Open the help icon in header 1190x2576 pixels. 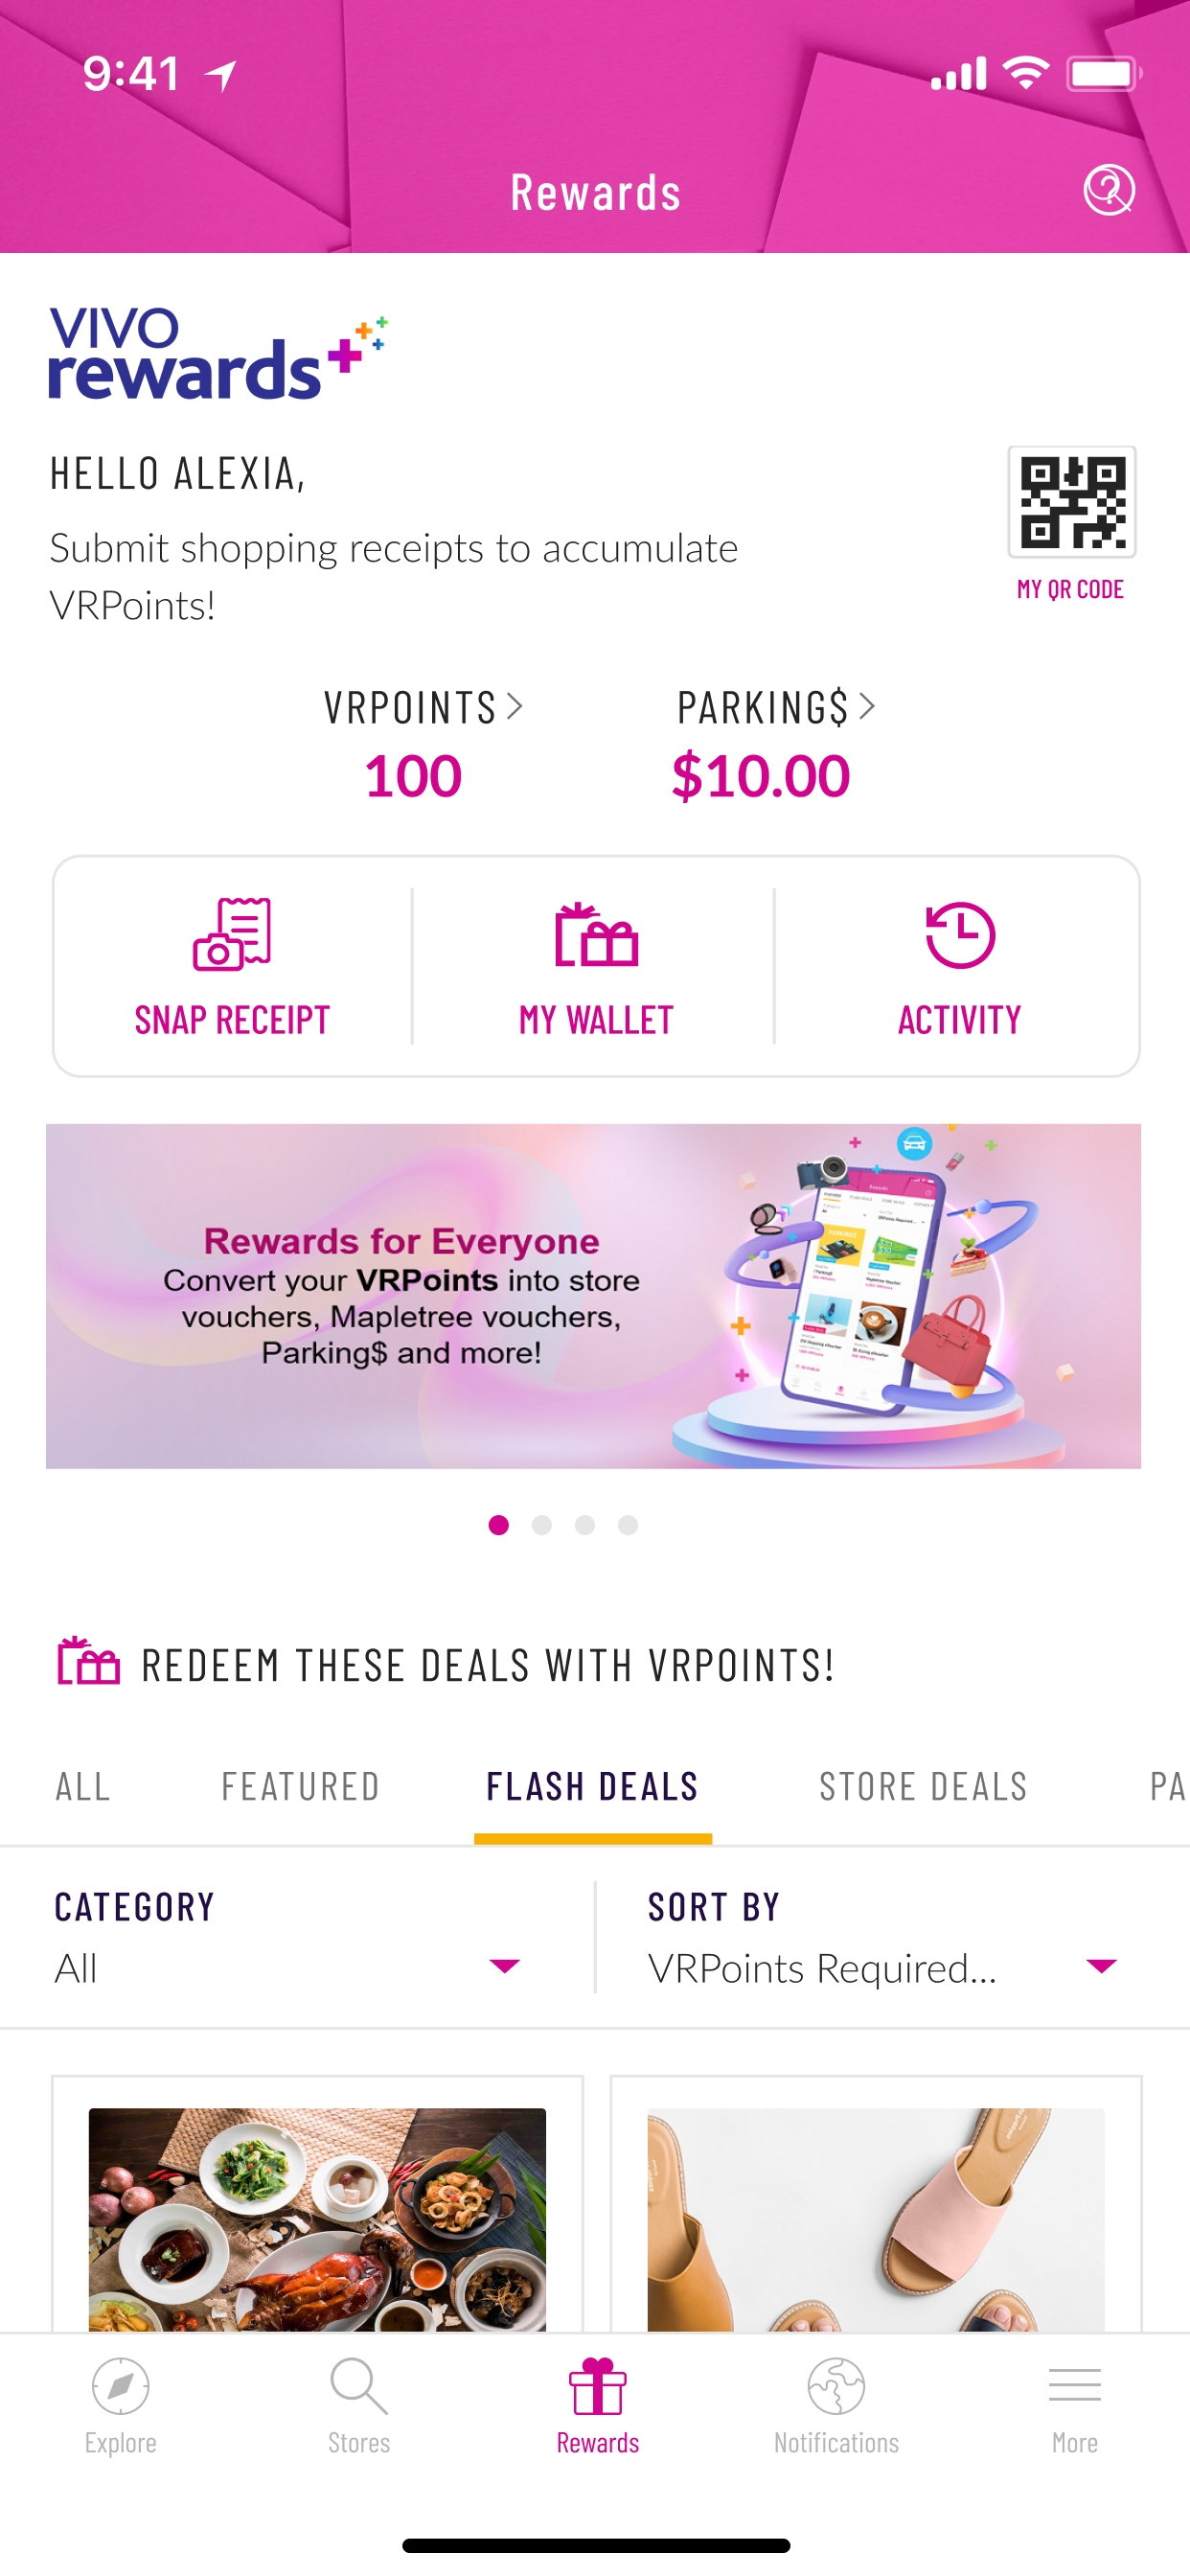[1108, 190]
